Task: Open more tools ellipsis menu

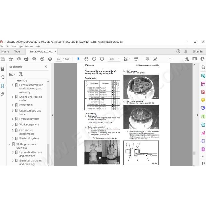Action: (x=170, y=59)
